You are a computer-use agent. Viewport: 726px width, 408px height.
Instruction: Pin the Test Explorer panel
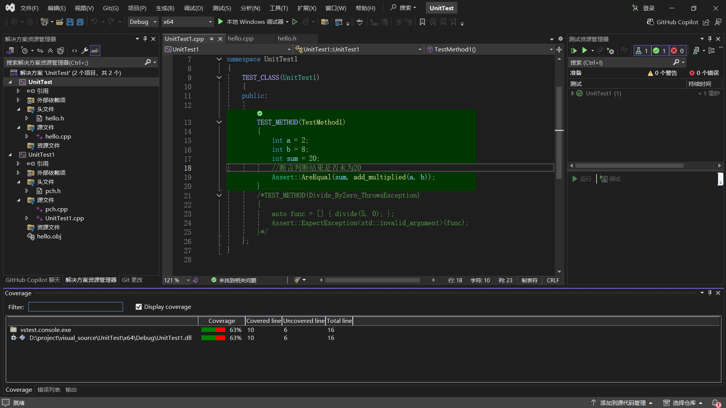click(710, 39)
